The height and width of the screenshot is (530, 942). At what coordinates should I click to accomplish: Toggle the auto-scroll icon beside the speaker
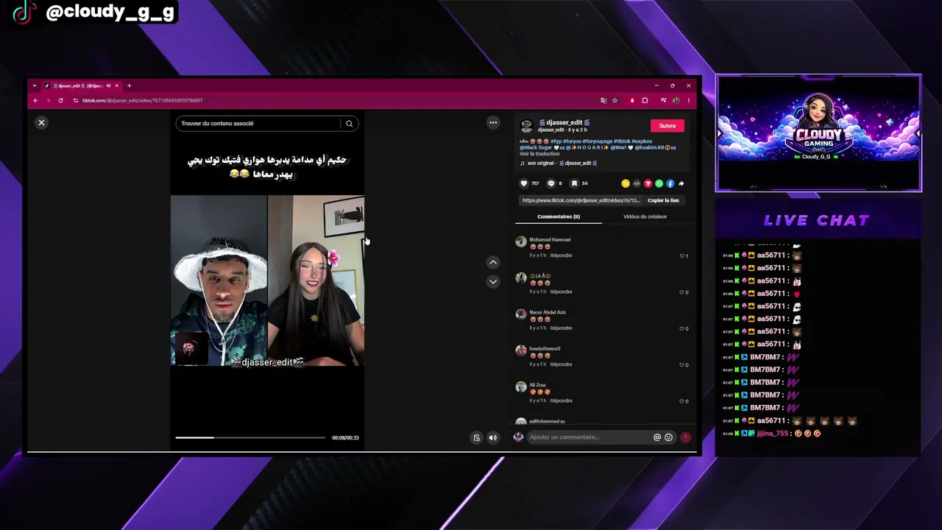[x=477, y=438]
